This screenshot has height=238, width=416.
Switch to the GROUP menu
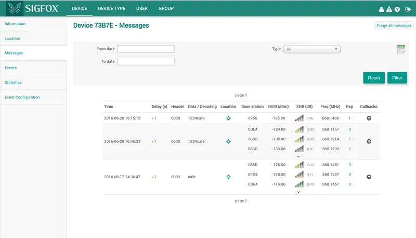click(166, 9)
